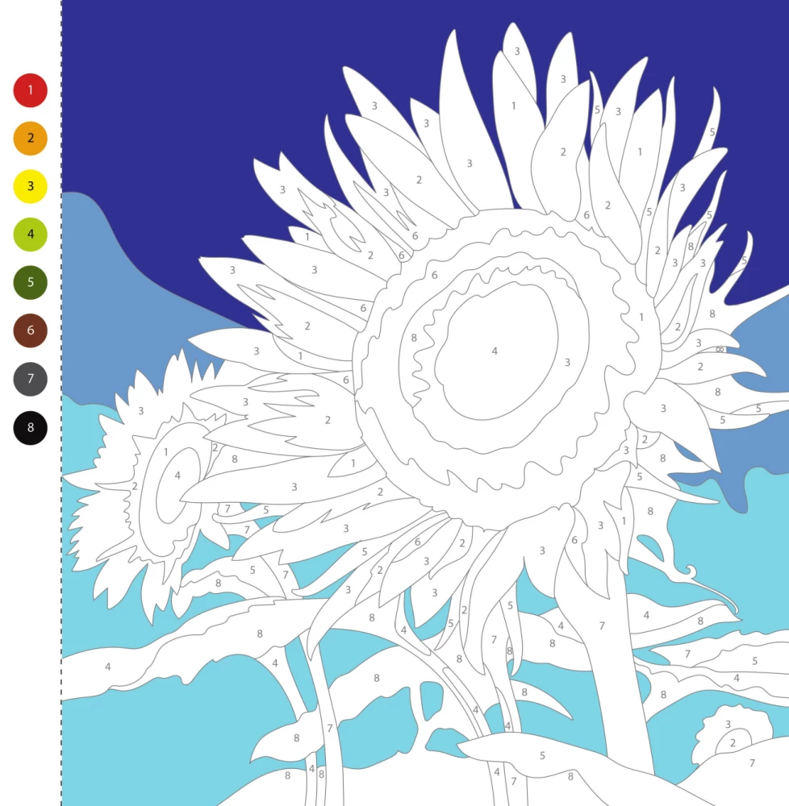
Task: Choose the yellow swatch numbered 3
Action: point(31,186)
